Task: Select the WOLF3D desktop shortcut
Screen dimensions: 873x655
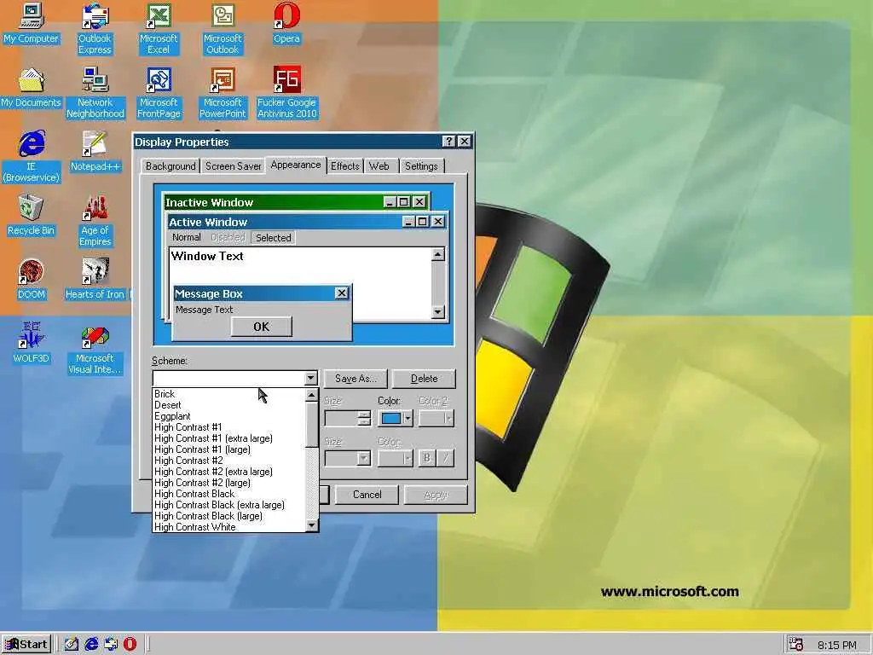Action: tap(32, 343)
